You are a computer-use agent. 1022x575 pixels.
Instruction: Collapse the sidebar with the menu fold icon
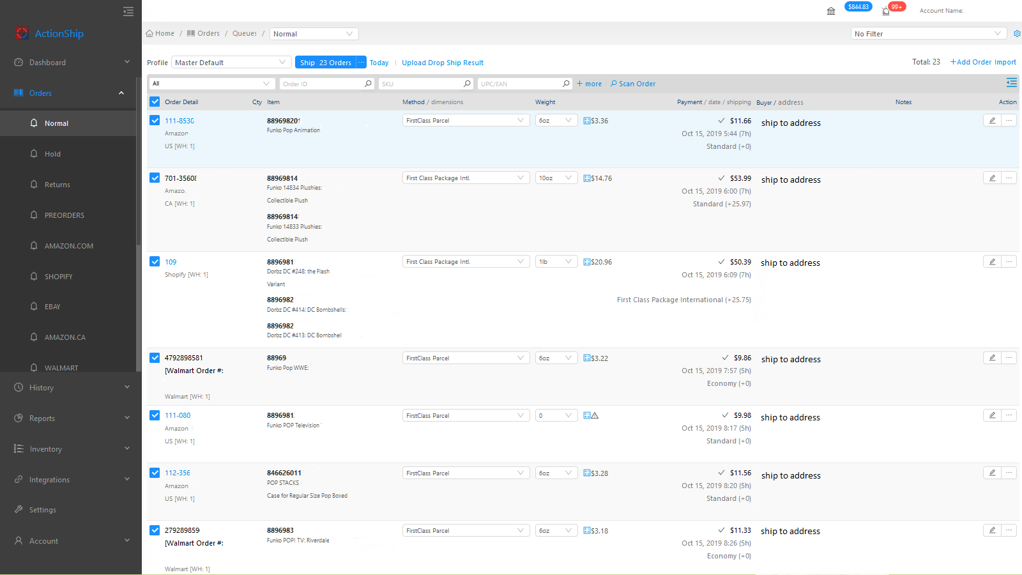tap(128, 11)
